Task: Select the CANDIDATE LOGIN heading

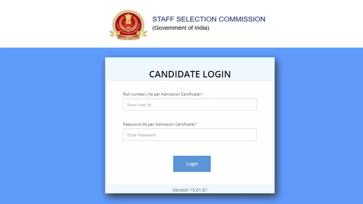Action: tap(190, 74)
